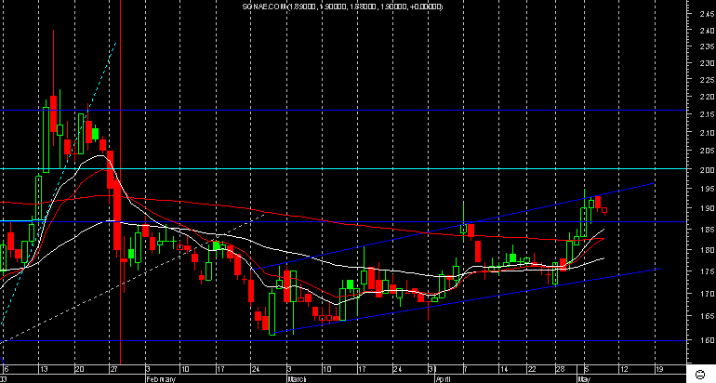Click the last red candlestick in May
The height and width of the screenshot is (383, 716).
click(x=604, y=211)
